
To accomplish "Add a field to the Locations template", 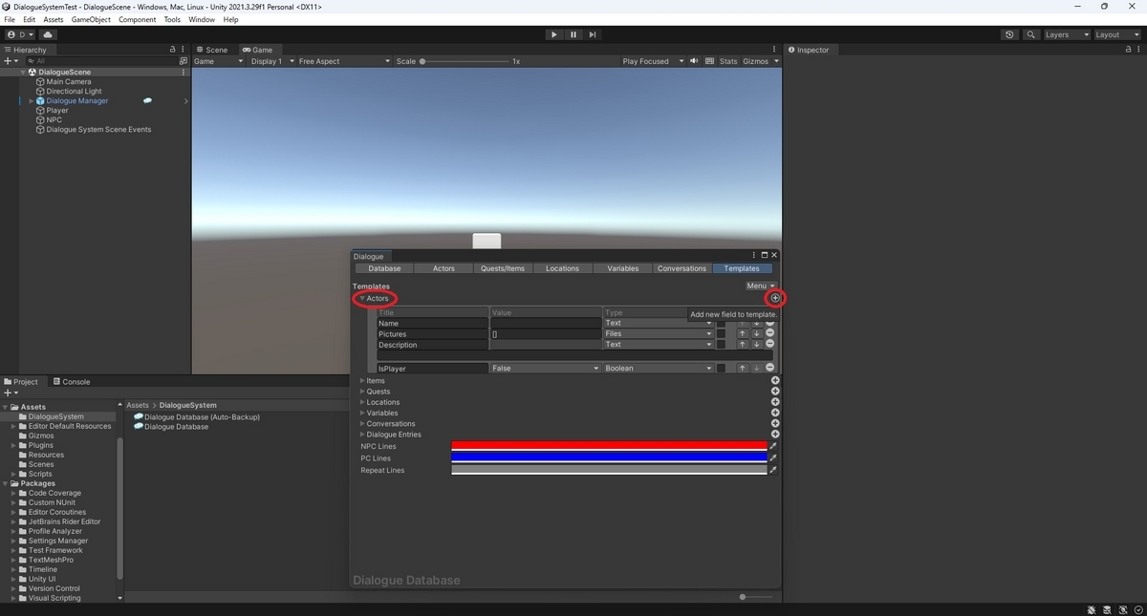I will (775, 402).
